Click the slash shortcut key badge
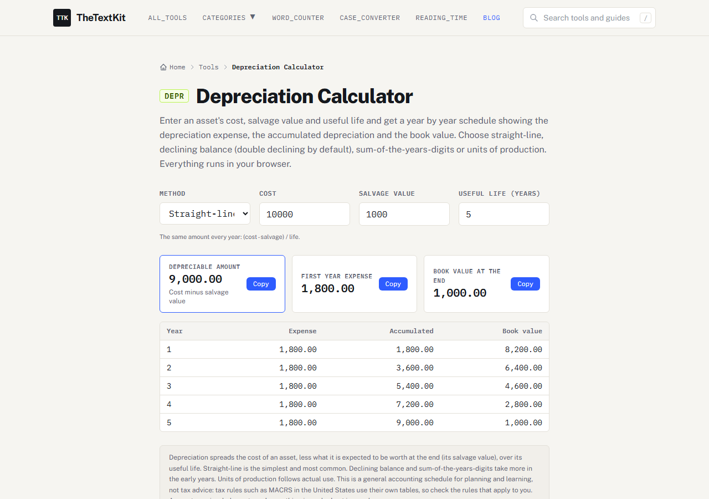This screenshot has height=499, width=709. click(645, 18)
